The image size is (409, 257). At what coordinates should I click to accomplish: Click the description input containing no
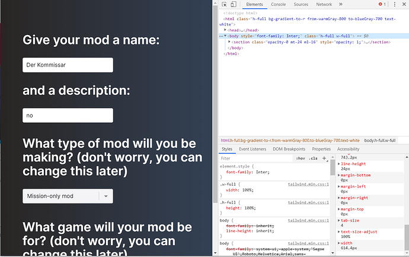pyautogui.click(x=68, y=115)
